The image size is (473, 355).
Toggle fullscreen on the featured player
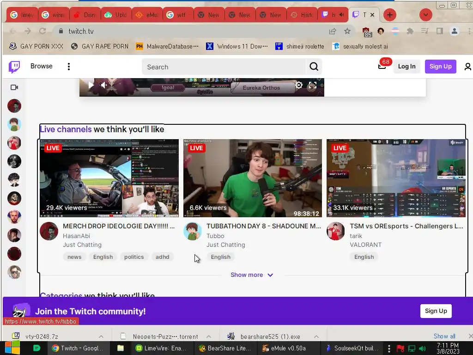313,86
